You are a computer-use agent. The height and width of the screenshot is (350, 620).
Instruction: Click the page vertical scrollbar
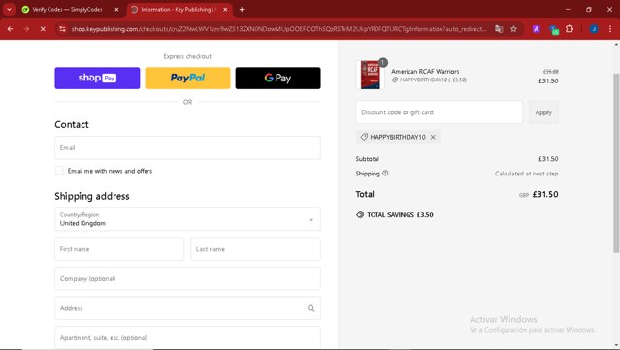pos(616,162)
